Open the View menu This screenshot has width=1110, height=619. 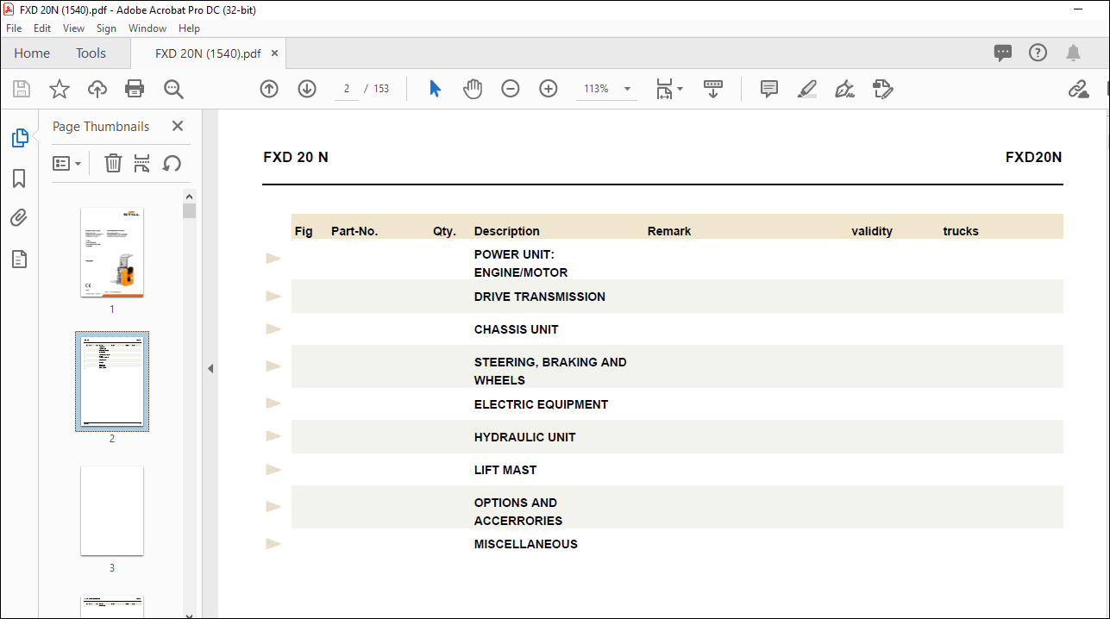74,28
